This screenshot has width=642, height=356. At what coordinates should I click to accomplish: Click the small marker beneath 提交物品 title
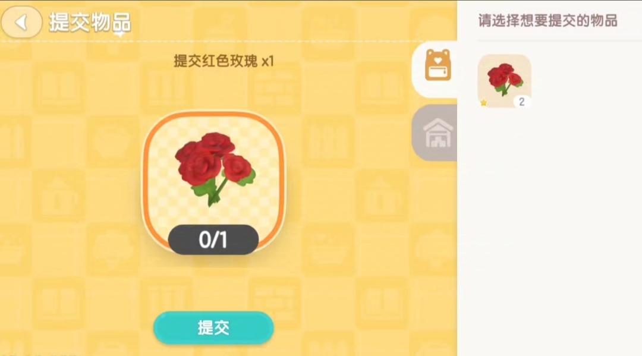click(x=120, y=35)
